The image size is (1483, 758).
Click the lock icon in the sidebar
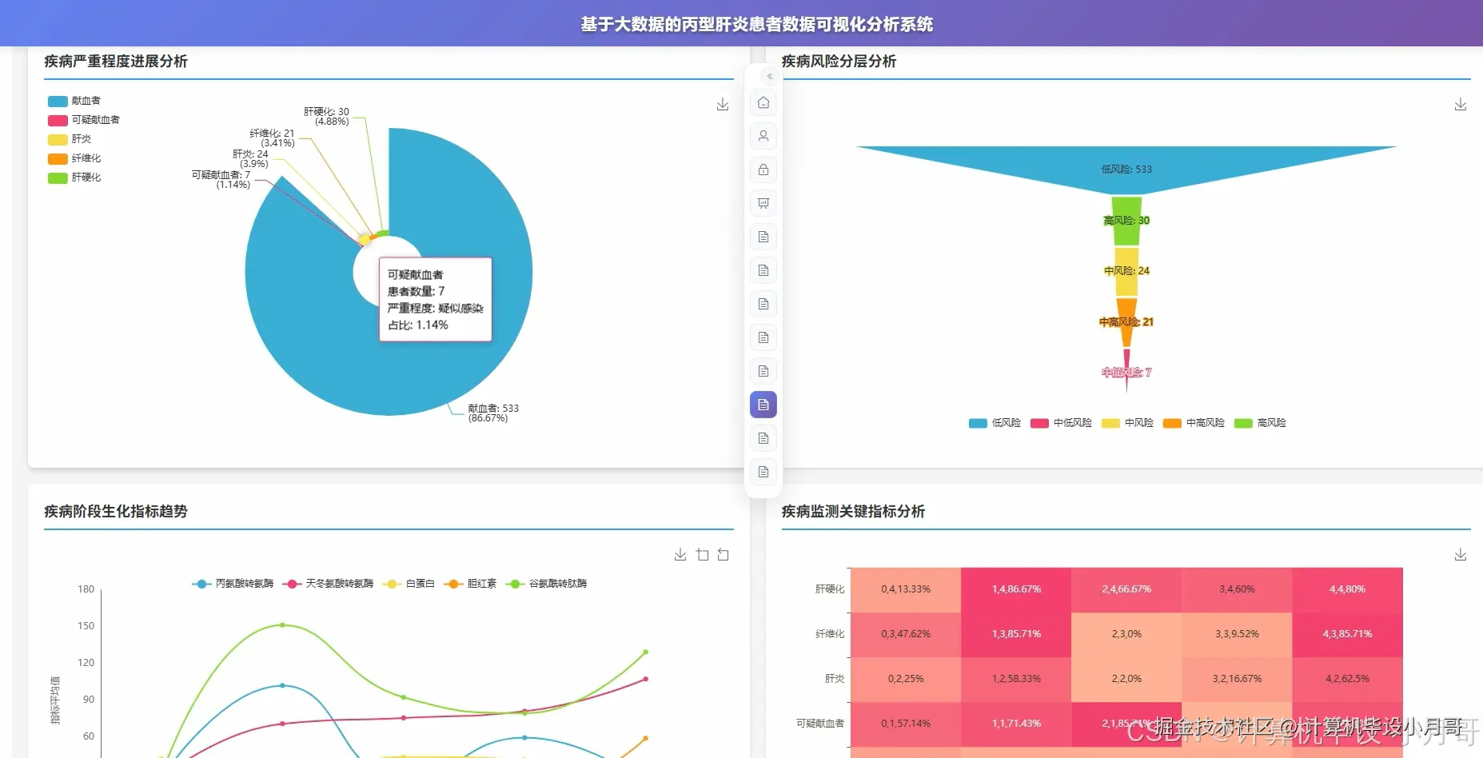(x=763, y=170)
